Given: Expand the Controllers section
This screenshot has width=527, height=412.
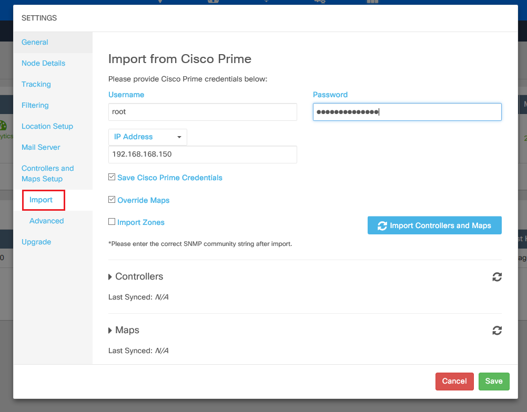Looking at the screenshot, I should (136, 276).
